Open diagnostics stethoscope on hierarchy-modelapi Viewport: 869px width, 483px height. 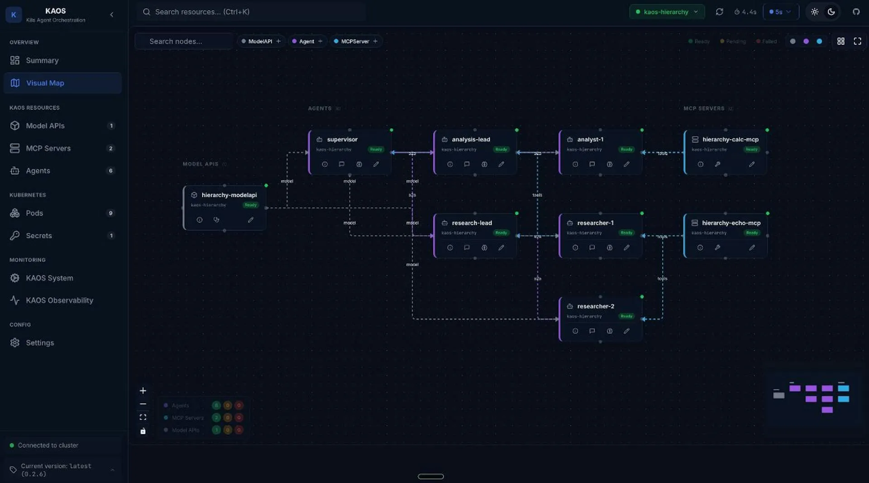[216, 220]
